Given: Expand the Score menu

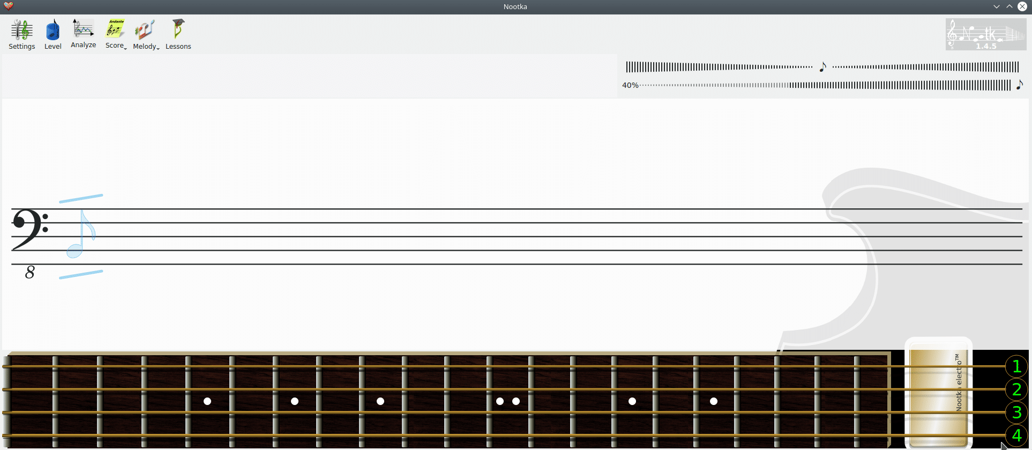Looking at the screenshot, I should [x=116, y=35].
